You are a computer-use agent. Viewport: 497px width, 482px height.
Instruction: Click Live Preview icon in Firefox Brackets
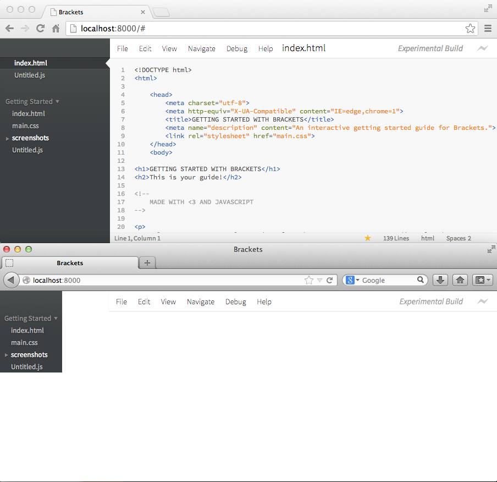[482, 302]
